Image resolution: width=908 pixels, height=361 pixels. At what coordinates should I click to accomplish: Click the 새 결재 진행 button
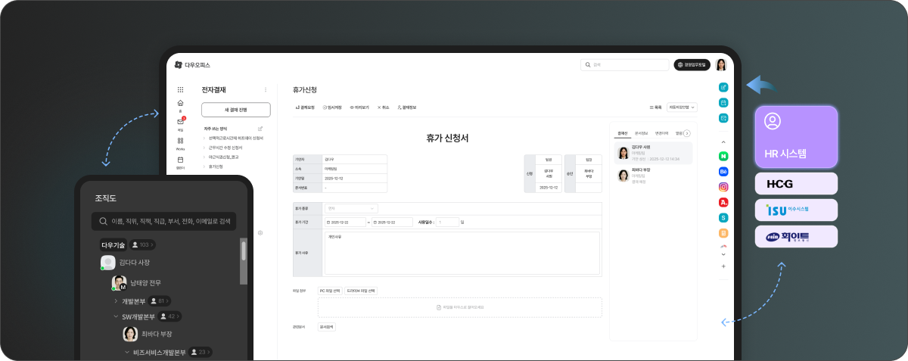pyautogui.click(x=236, y=110)
